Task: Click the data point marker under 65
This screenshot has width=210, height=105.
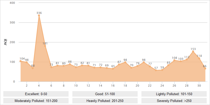Action: pos(113,69)
